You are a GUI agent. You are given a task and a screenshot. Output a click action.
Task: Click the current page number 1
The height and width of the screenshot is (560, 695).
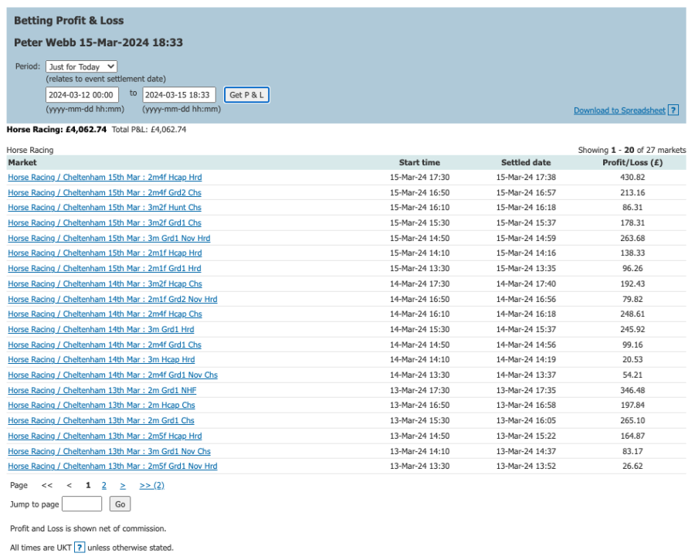point(88,486)
